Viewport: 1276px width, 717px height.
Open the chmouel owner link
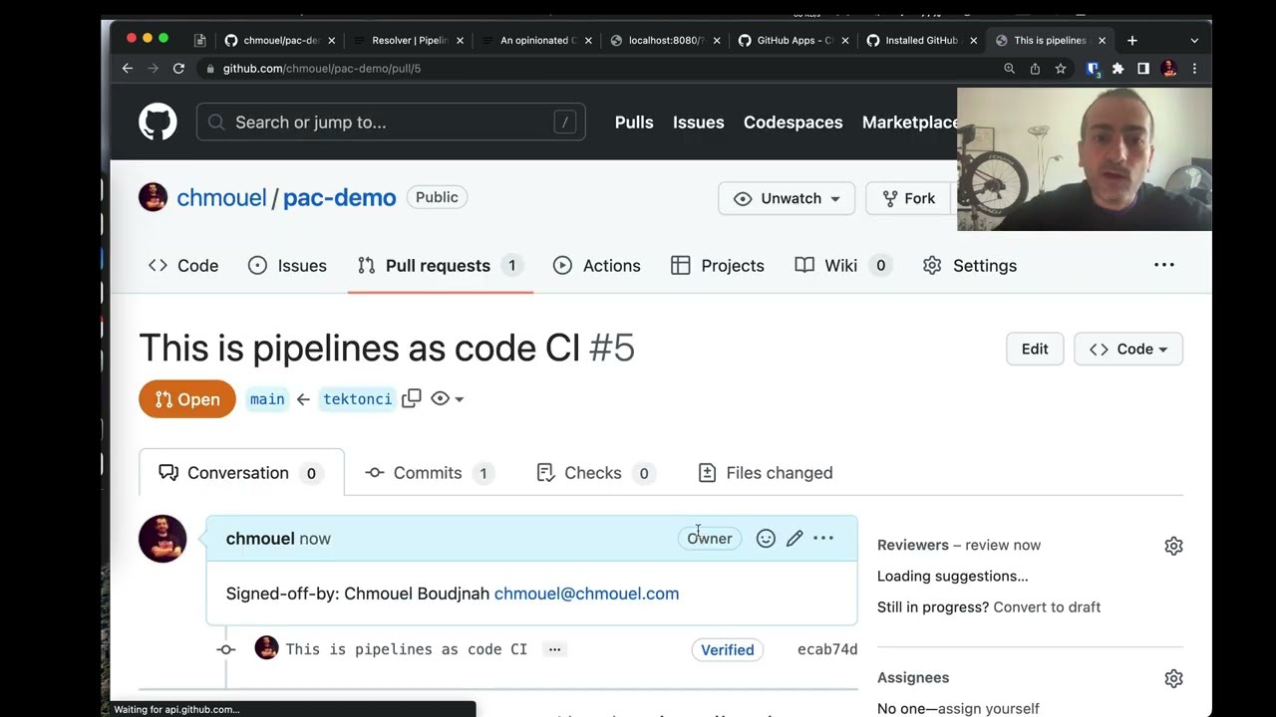pos(221,197)
